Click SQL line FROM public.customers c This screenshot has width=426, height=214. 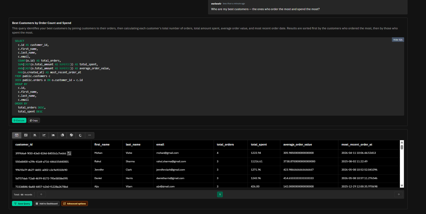(33, 76)
